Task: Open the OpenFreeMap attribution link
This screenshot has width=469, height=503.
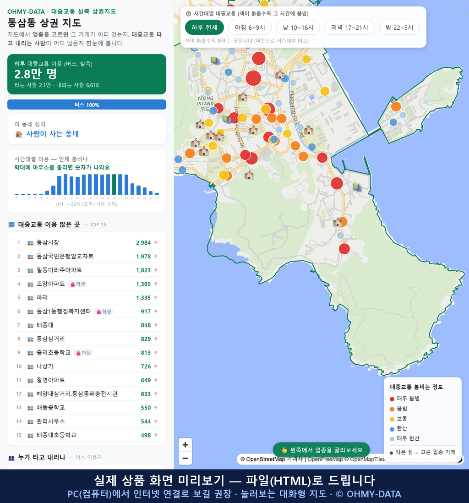Action: click(x=325, y=459)
